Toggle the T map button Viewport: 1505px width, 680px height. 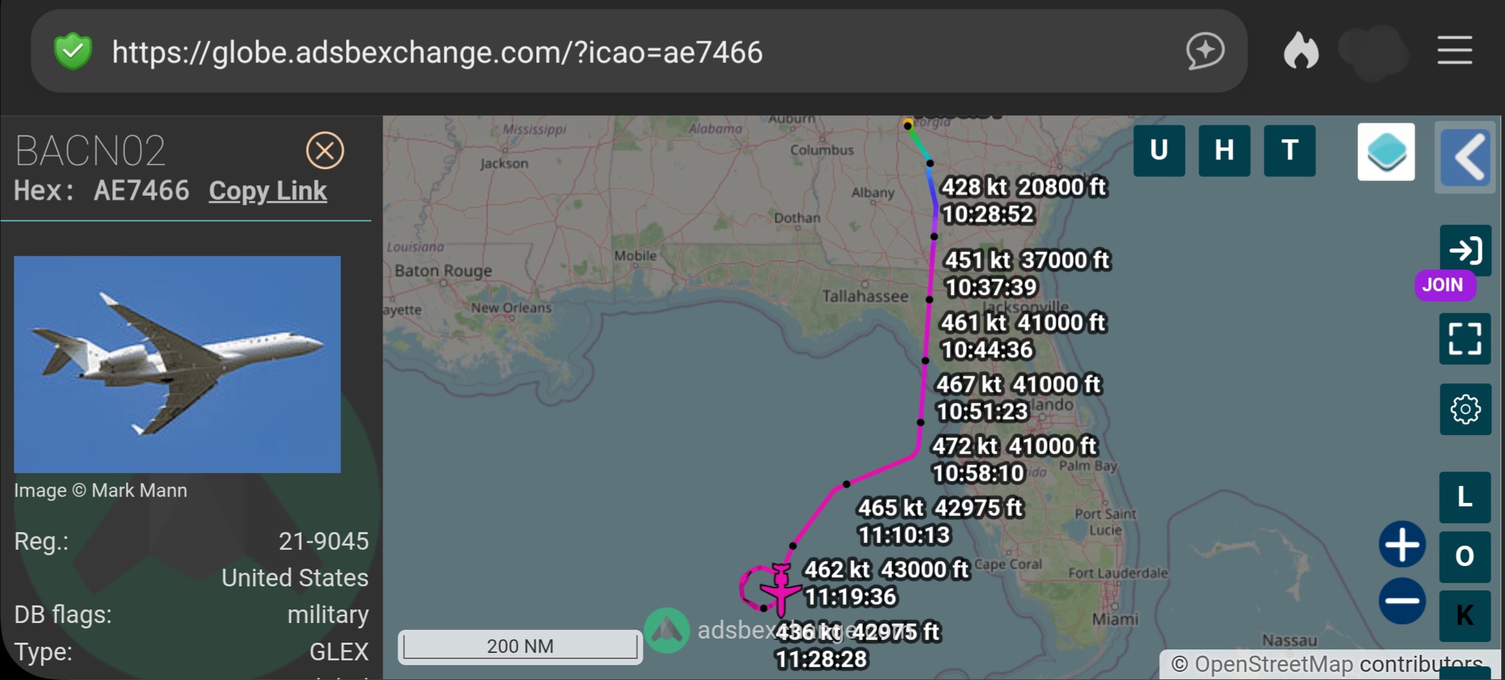coord(1290,151)
